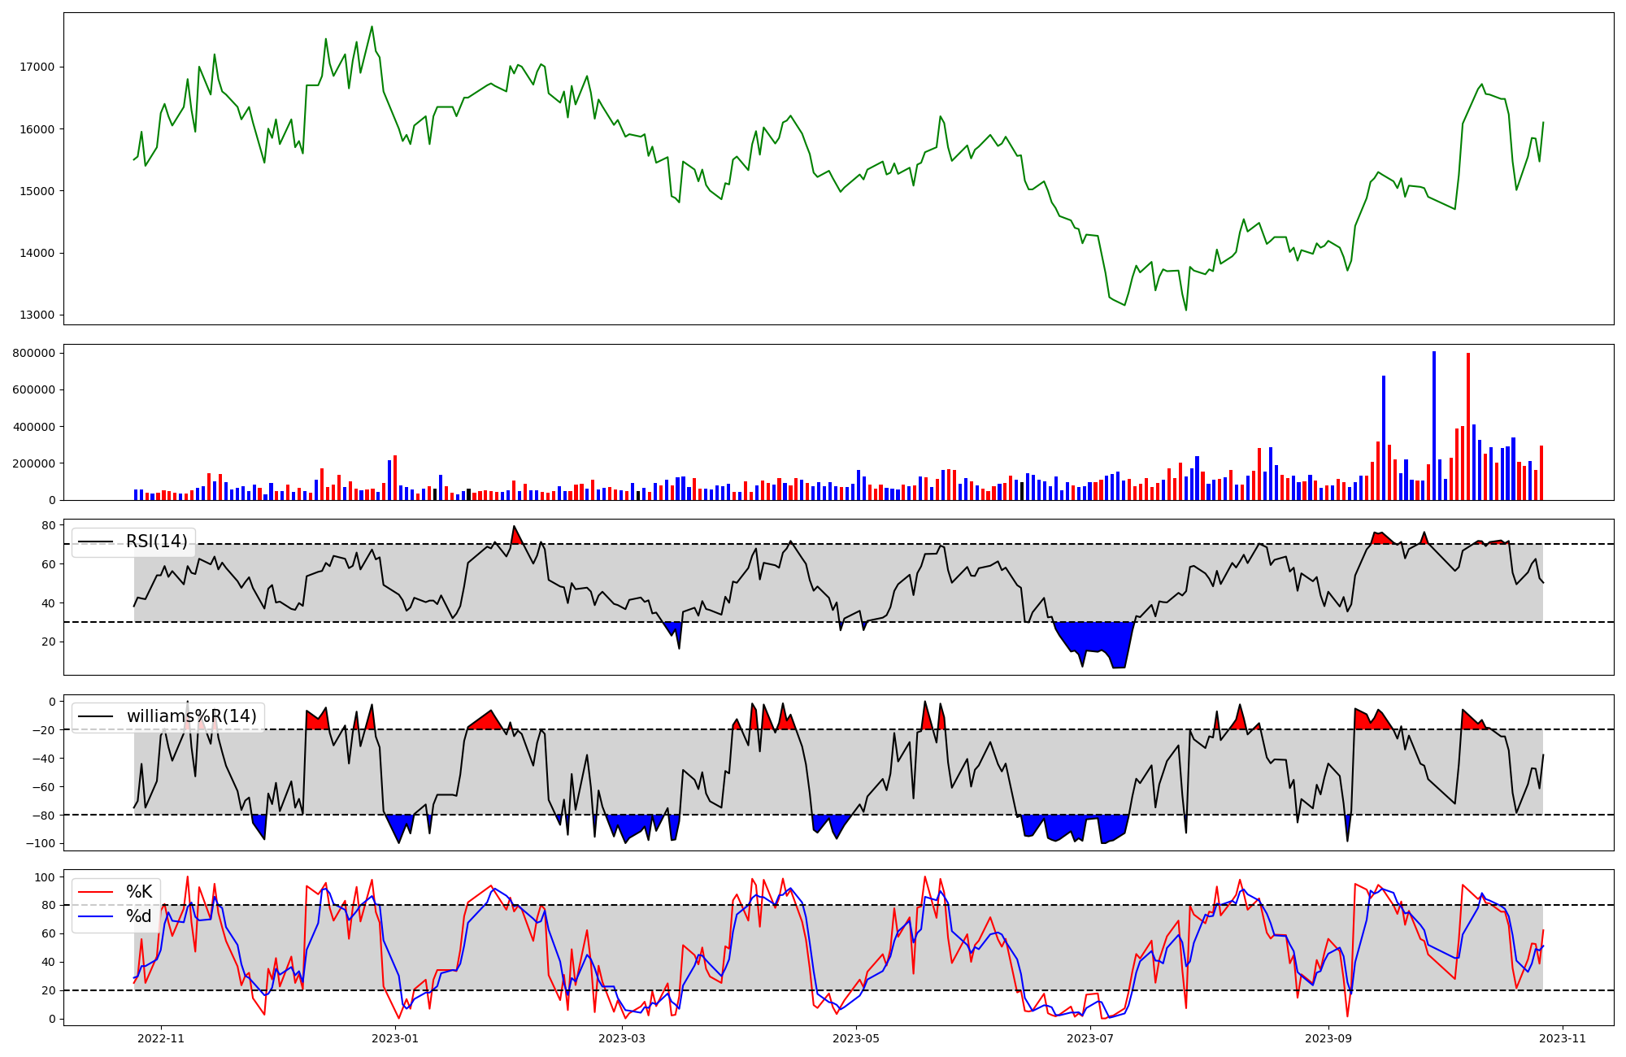Screen dimensions: 1626x1057
Task: Click the 2022-11 x-axis date label
Action: pyautogui.click(x=161, y=1038)
